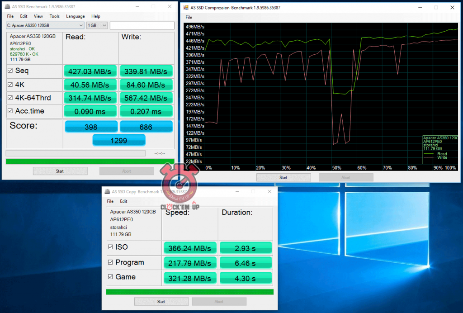Open the Edit menu in Copy-Benchmark window
The height and width of the screenshot is (313, 463).
123,201
